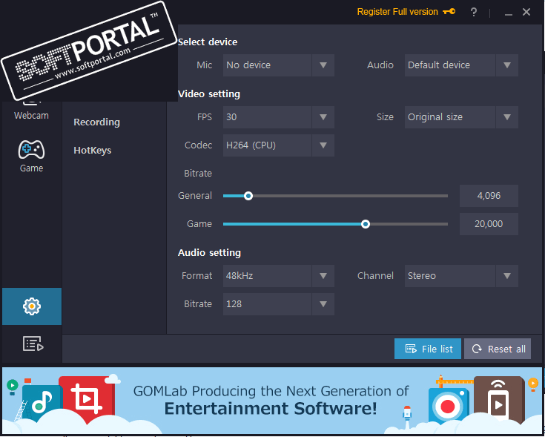
Task: Open the settings gear section
Action: tap(32, 306)
